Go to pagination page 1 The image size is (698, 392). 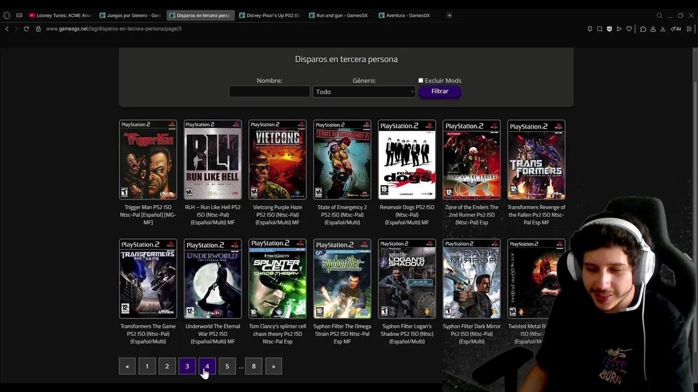pos(147,366)
